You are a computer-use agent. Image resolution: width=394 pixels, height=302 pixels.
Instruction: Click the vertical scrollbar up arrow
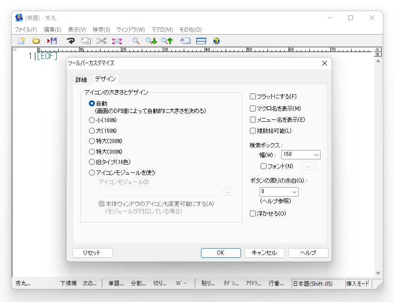(378, 61)
